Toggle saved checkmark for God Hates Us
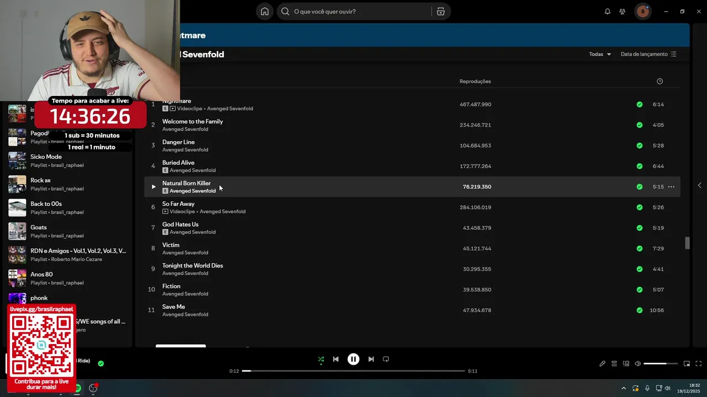Viewport: 707px width, 397px height. click(x=640, y=228)
